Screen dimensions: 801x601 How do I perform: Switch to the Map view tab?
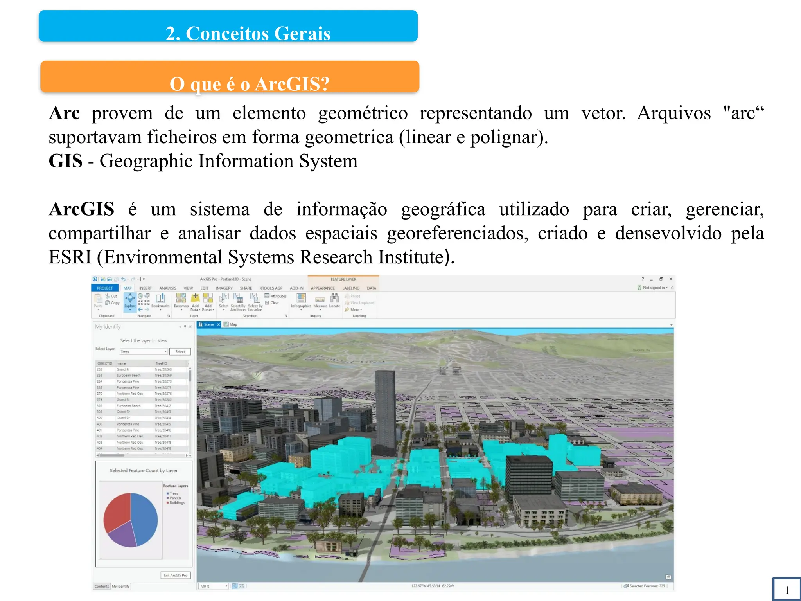pos(231,324)
